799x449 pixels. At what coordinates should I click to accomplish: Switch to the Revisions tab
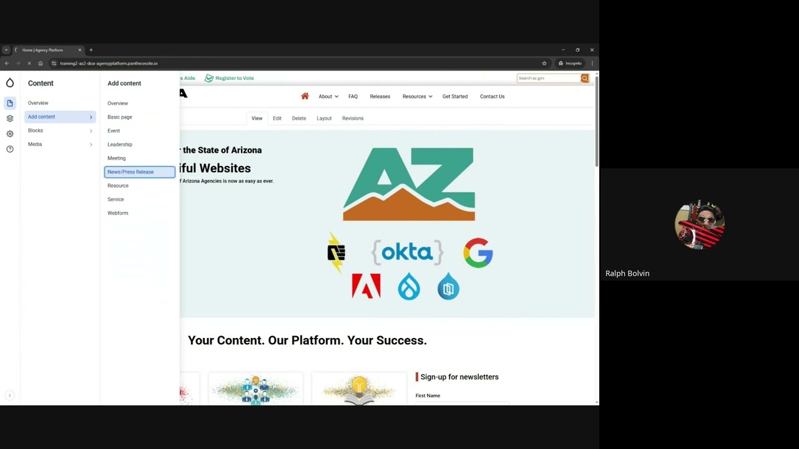pos(353,118)
